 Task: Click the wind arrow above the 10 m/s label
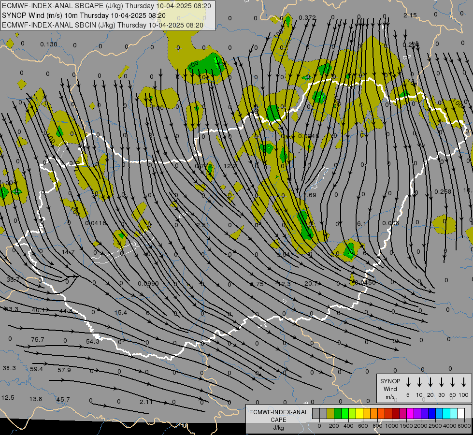[x=419, y=382]
